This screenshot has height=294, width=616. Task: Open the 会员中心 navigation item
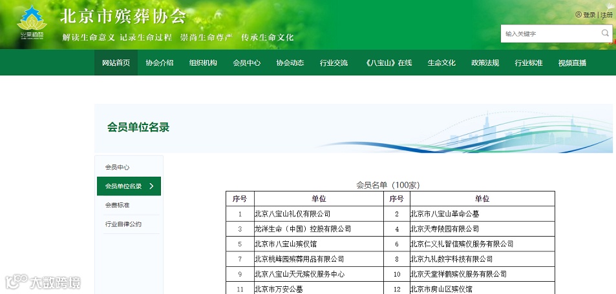point(247,63)
